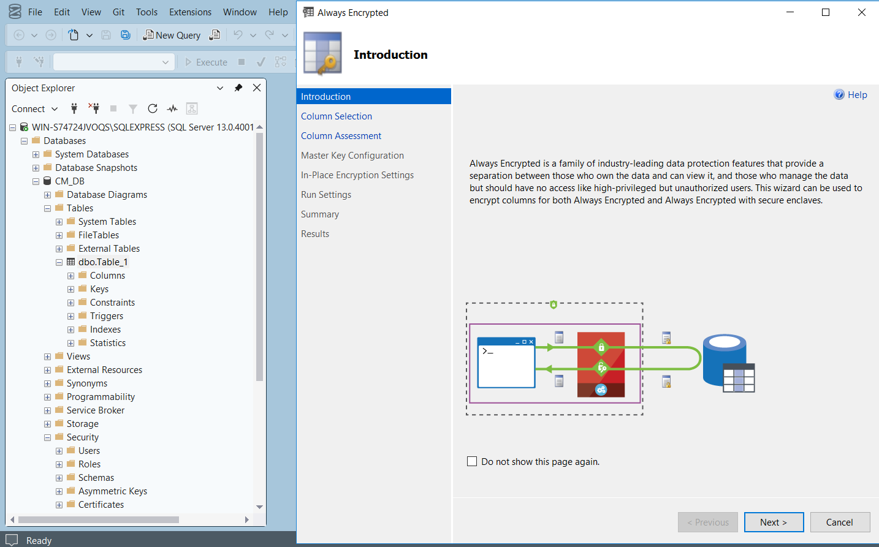
Task: Click the Help icon link in wizard
Action: point(850,94)
